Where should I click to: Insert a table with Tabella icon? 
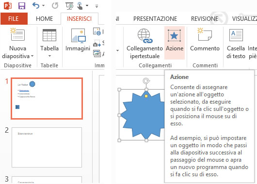[49, 43]
